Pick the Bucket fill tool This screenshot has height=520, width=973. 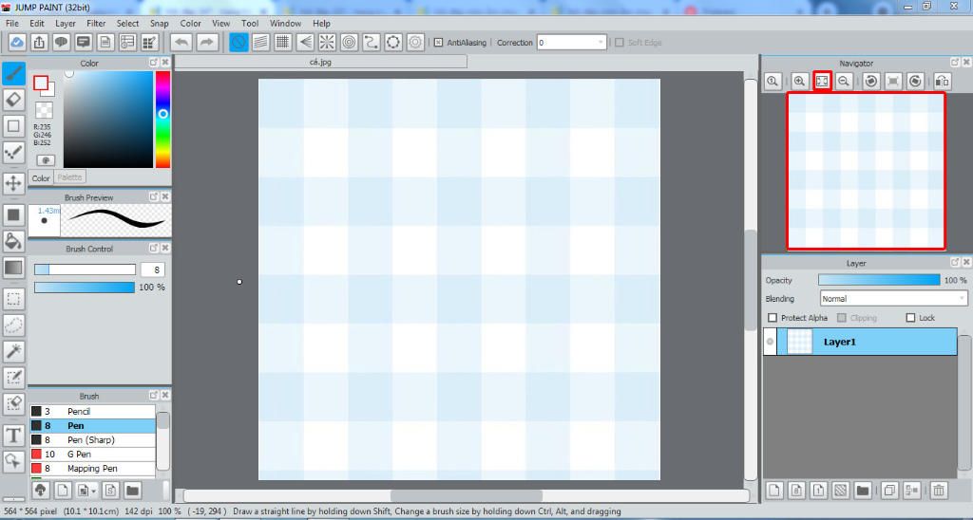pos(13,241)
